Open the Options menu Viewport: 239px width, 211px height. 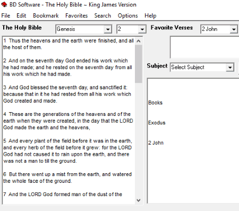(127, 15)
